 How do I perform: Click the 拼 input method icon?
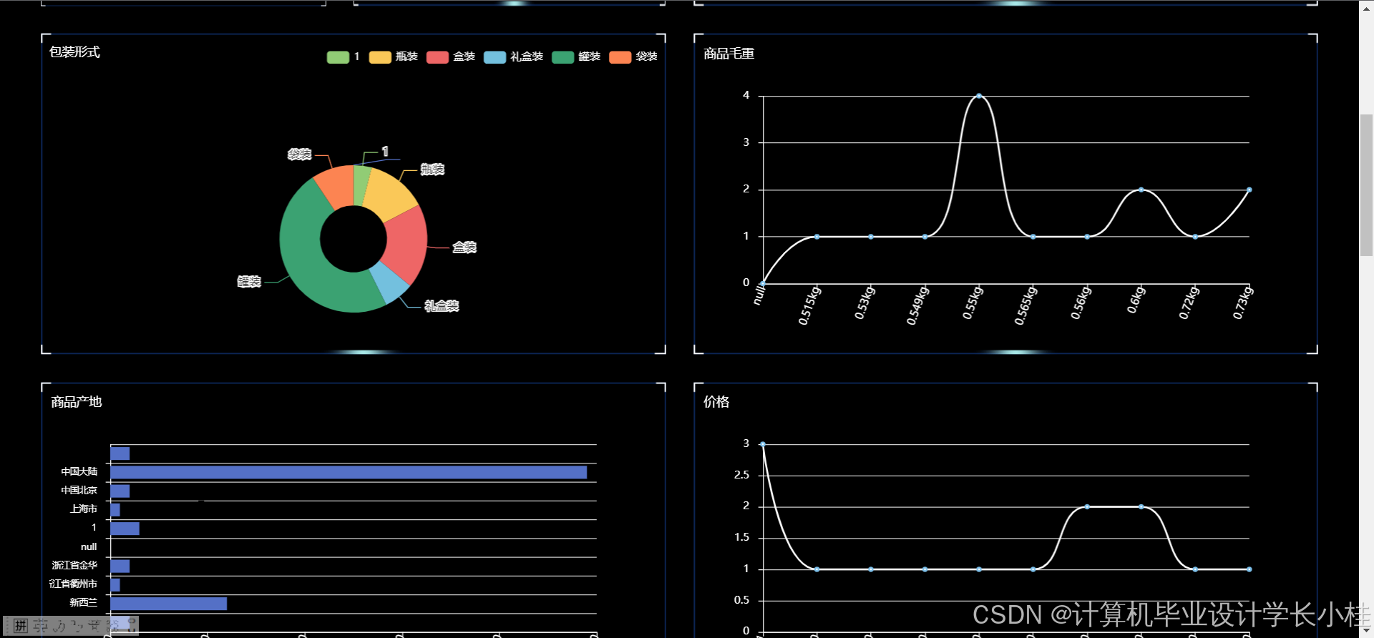pyautogui.click(x=21, y=627)
